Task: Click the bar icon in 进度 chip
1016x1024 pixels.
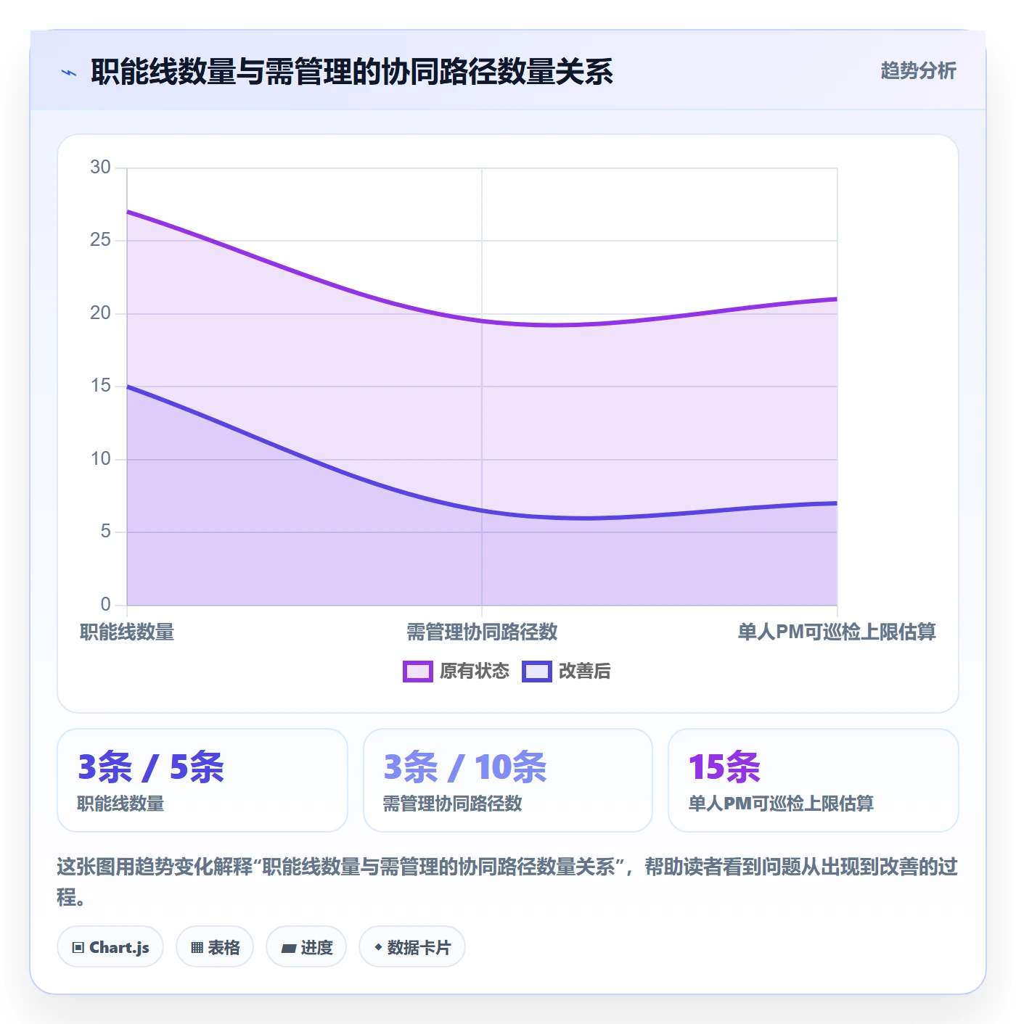Action: point(288,949)
